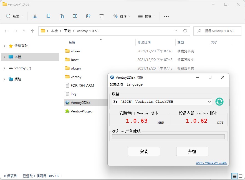Viewport: 245px width, 180px height.
Task: Click the Paste clipboard icon
Action: 62,16
